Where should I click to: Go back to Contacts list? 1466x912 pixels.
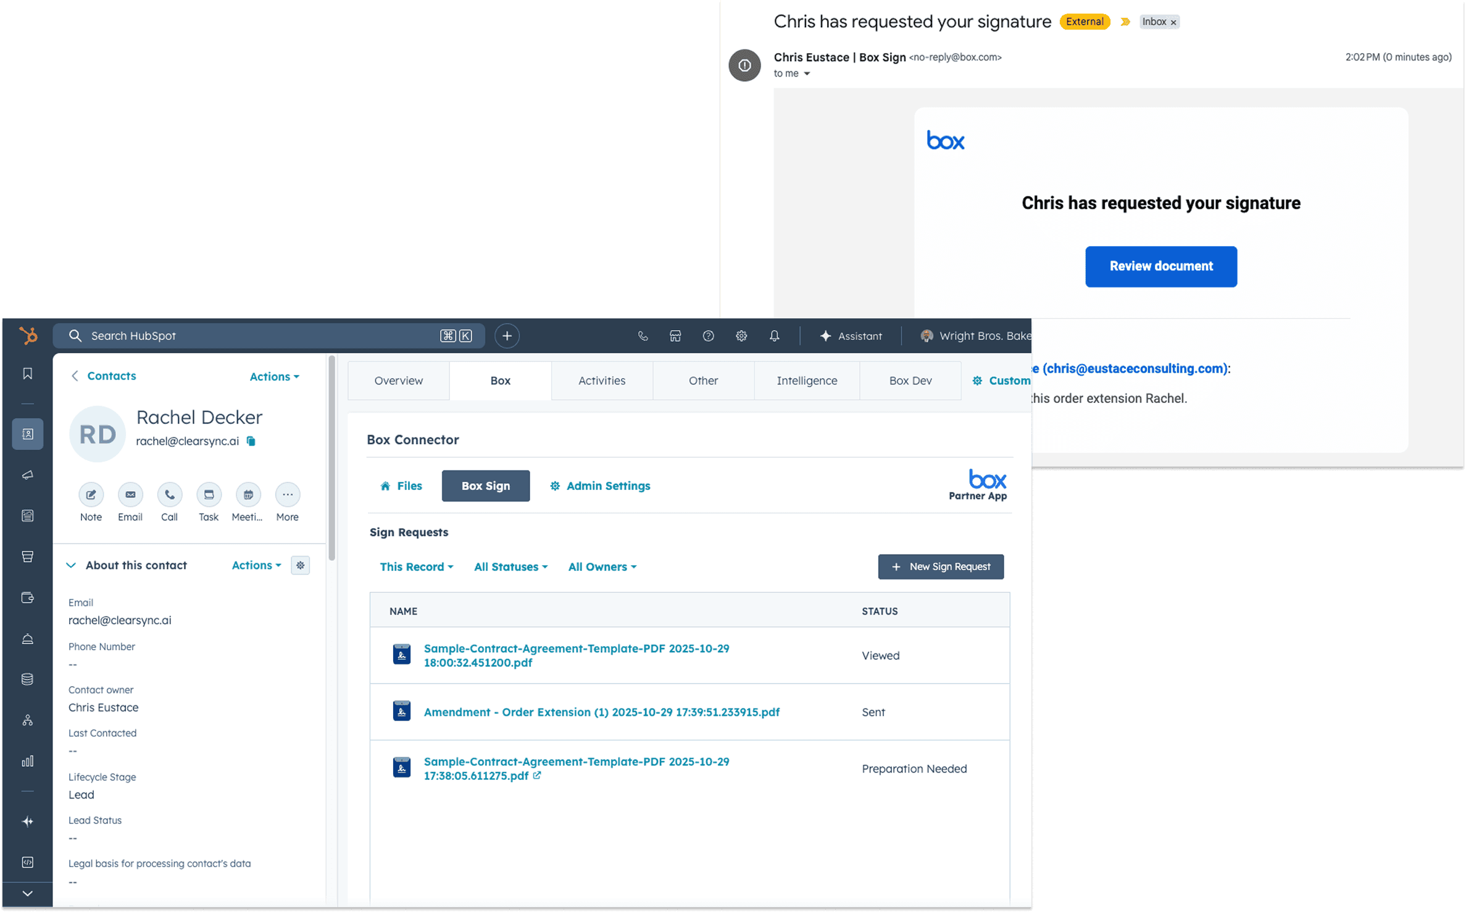tap(104, 376)
